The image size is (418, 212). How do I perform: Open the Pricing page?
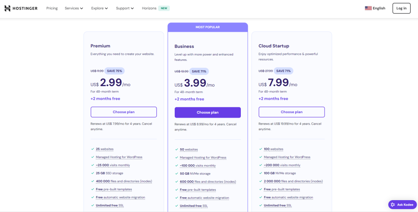click(x=52, y=8)
